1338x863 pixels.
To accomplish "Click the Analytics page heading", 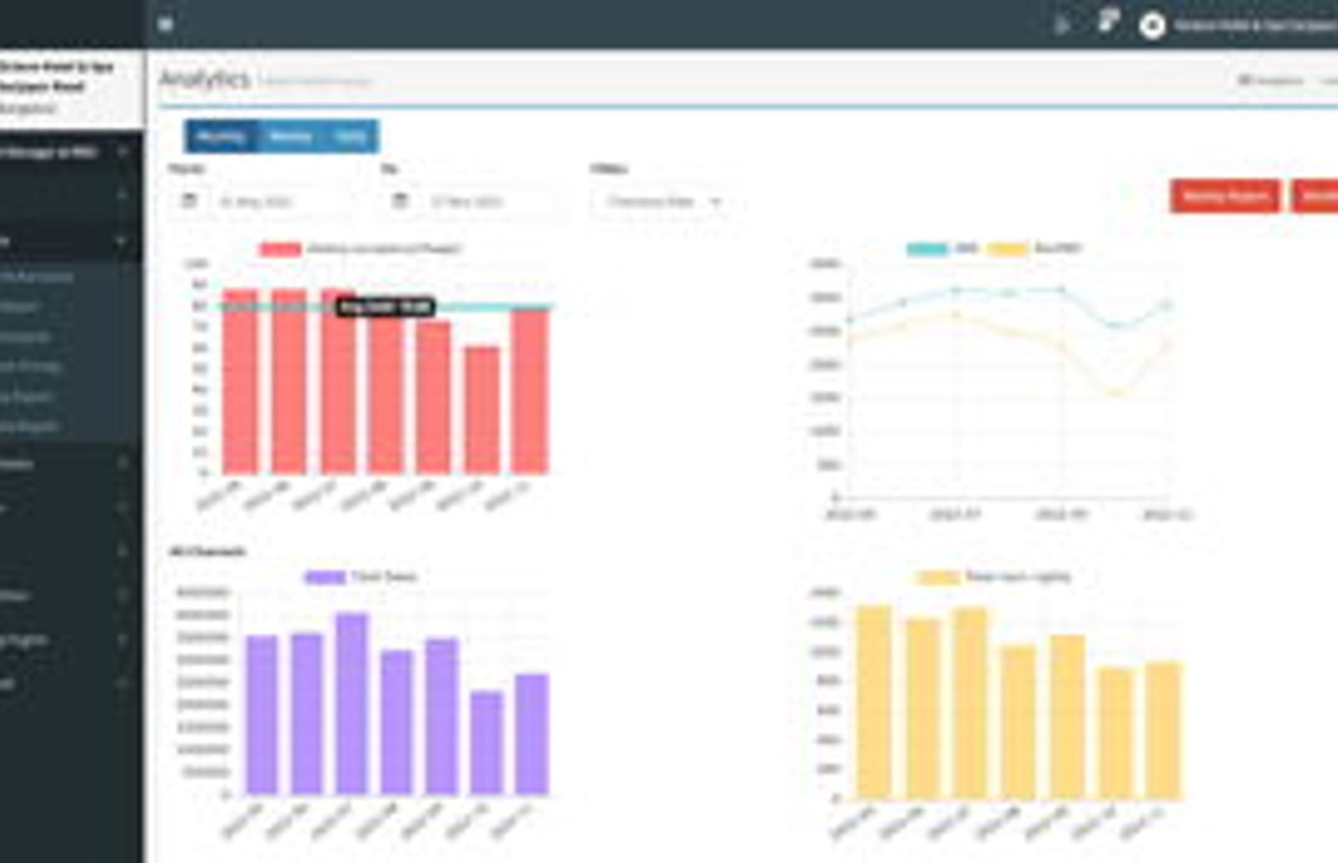I will coord(205,79).
